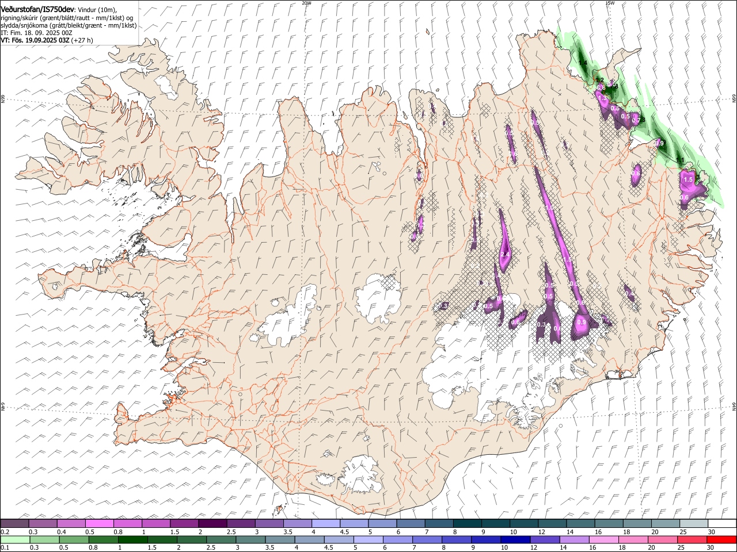Click the '2.4' precipitation value on the map
737x552 pixels.
[x=506, y=254]
